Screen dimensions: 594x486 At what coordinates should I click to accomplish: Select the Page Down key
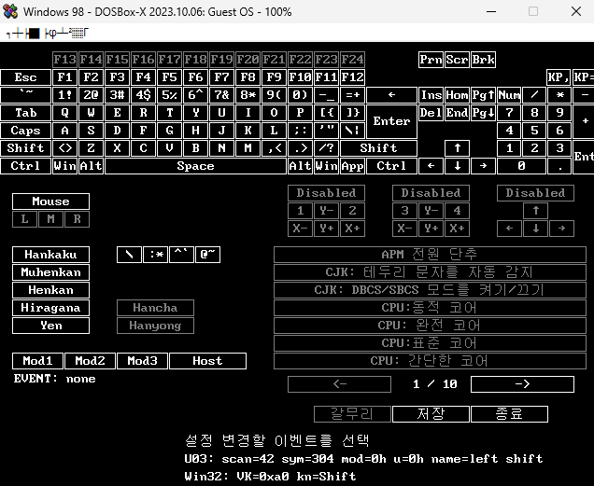coord(483,113)
